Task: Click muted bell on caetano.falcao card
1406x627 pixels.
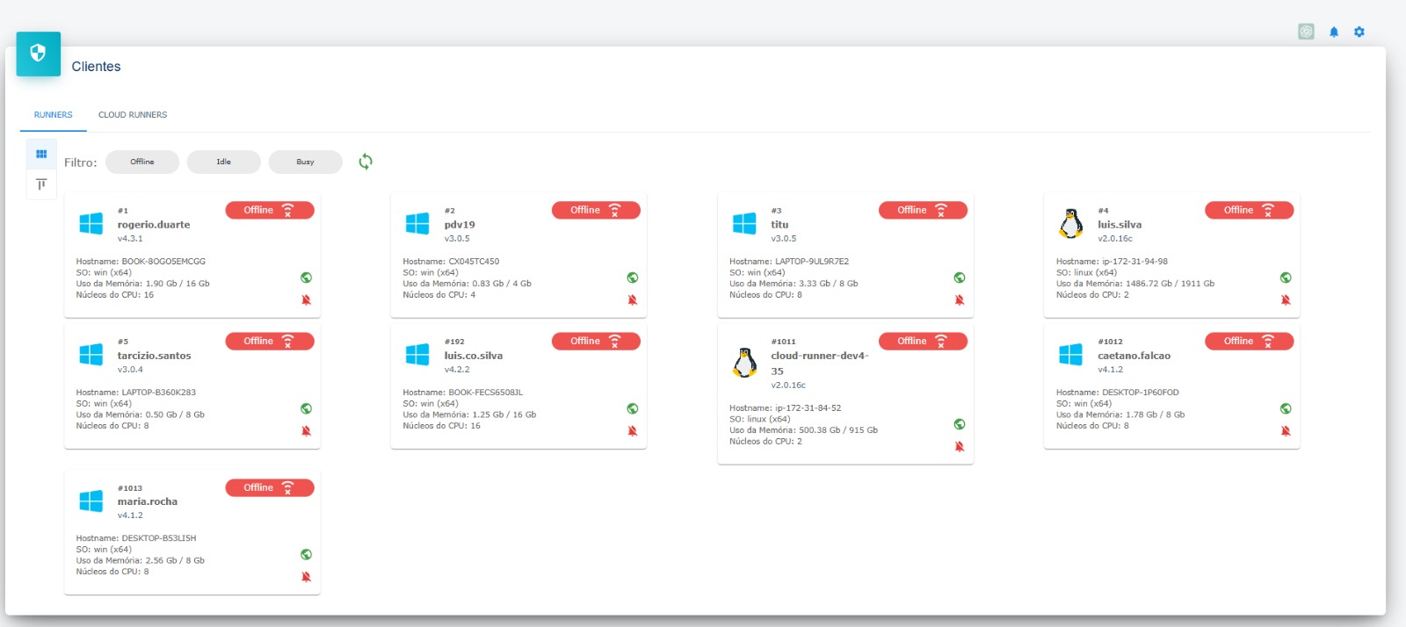Action: 1286,431
